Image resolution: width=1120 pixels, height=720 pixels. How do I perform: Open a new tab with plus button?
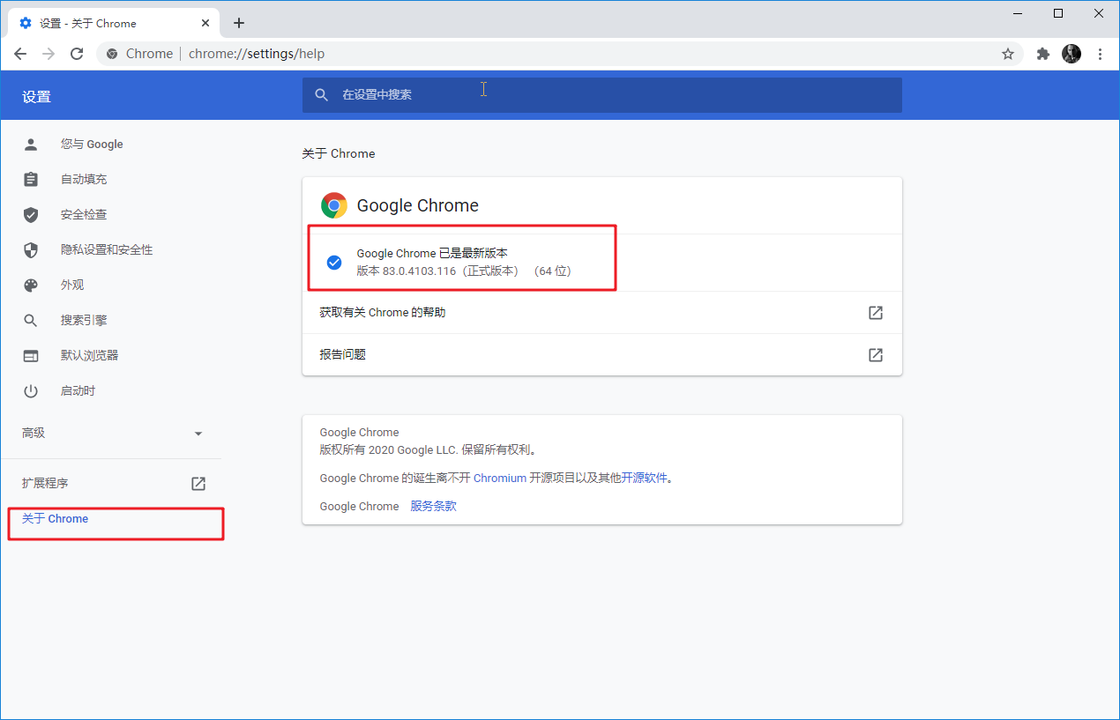tap(239, 23)
